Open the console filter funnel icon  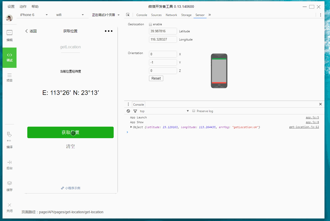click(x=135, y=111)
